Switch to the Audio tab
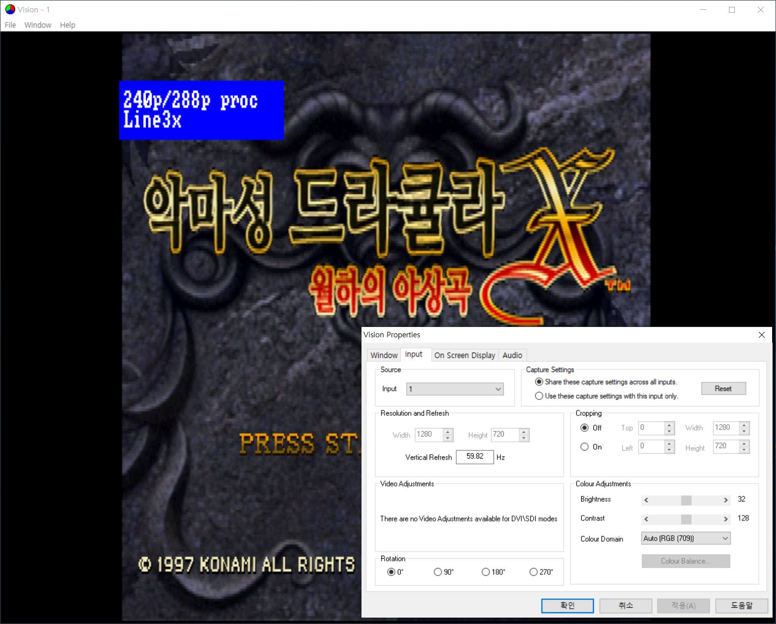The image size is (776, 624). [x=512, y=355]
